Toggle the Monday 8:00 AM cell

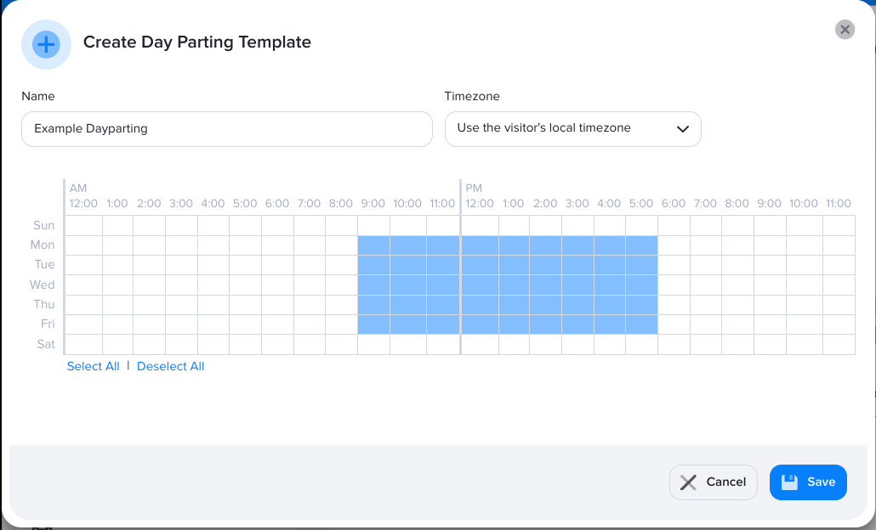pyautogui.click(x=341, y=245)
